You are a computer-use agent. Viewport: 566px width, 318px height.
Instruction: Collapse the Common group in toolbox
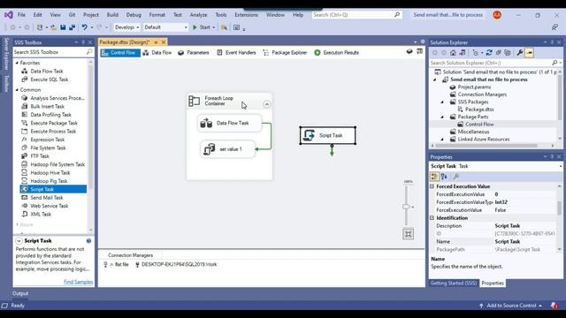click(17, 90)
